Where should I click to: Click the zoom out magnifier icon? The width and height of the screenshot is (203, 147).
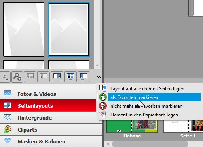click(x=5, y=77)
